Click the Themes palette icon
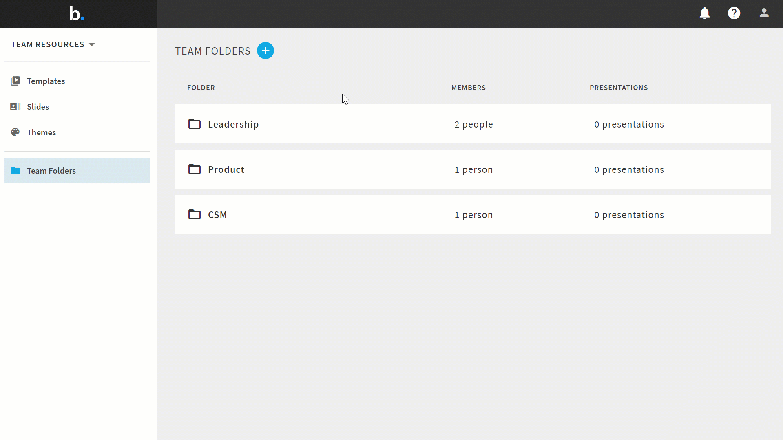The height and width of the screenshot is (440, 783). [x=15, y=132]
